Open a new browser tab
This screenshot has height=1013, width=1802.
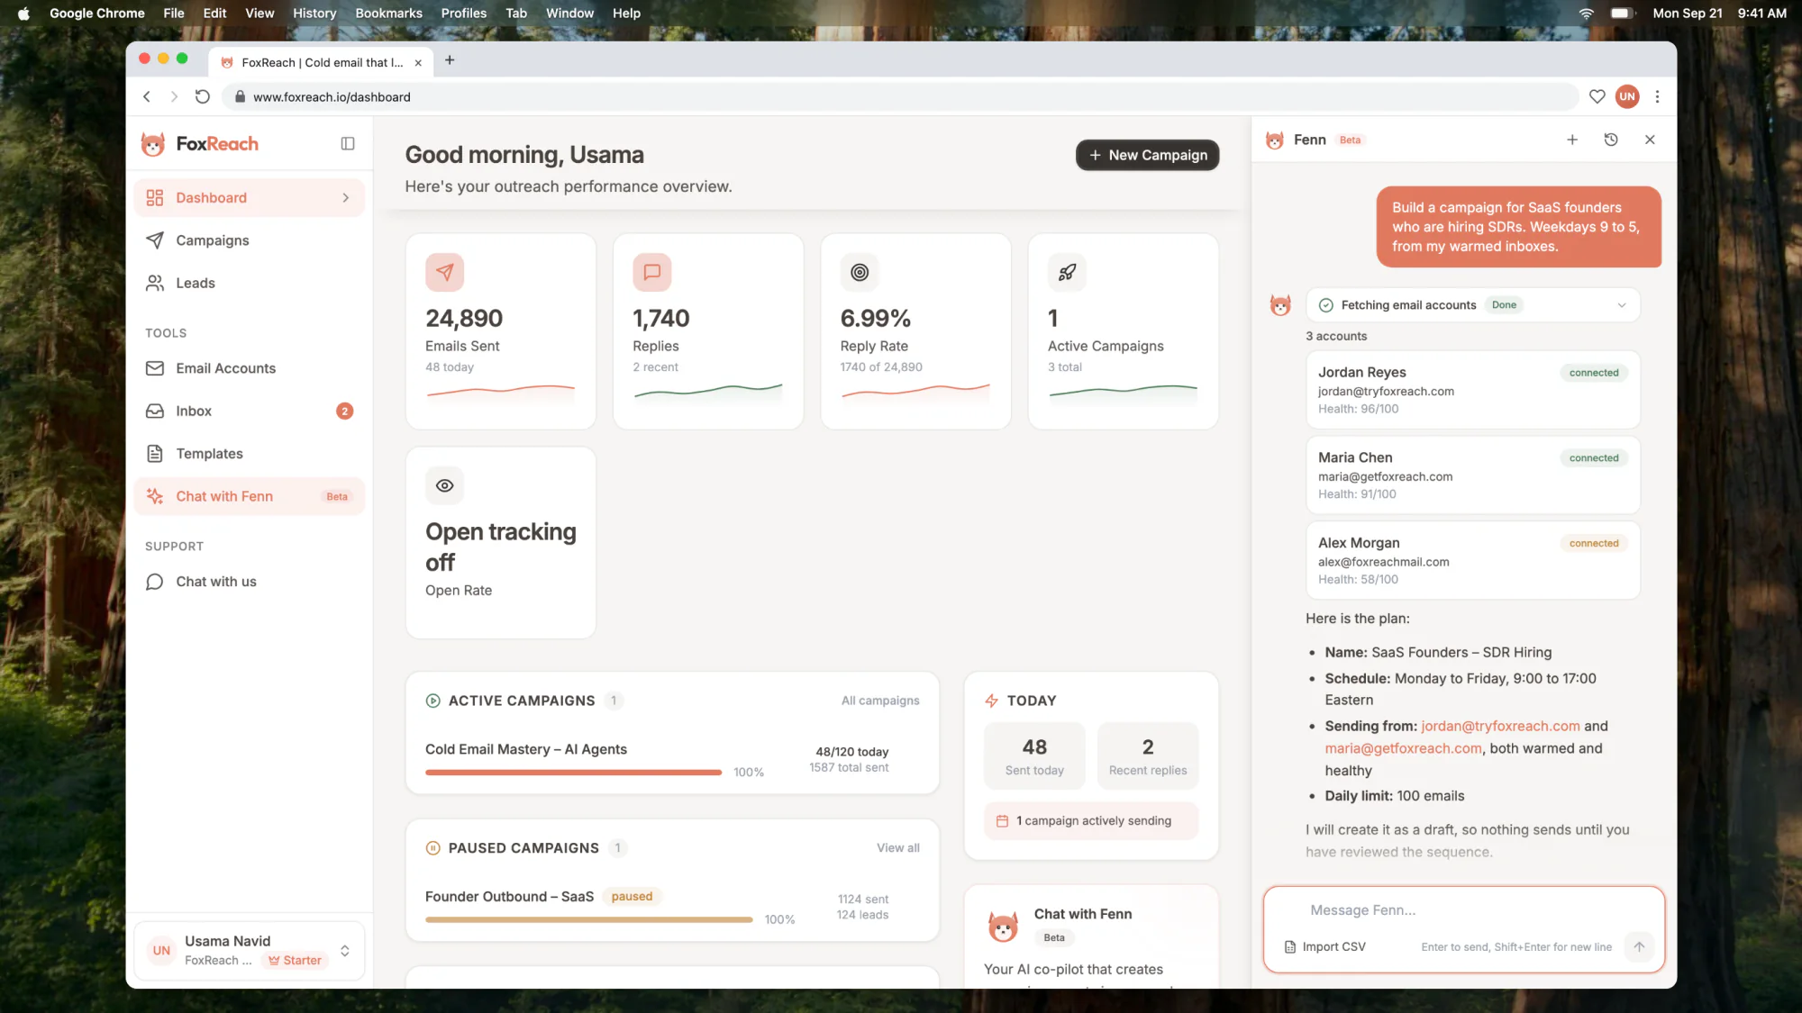450,60
